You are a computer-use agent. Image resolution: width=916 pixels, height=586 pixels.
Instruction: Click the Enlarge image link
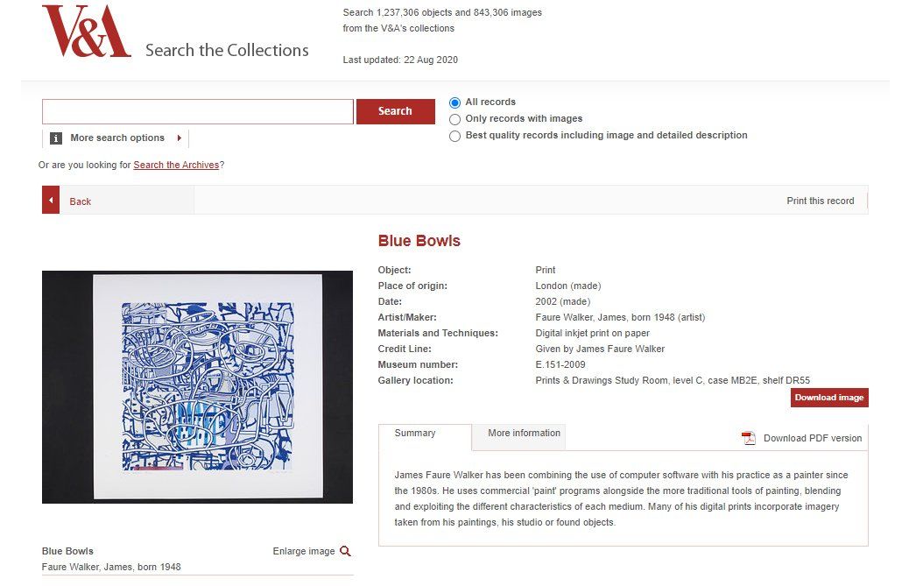[x=304, y=551]
